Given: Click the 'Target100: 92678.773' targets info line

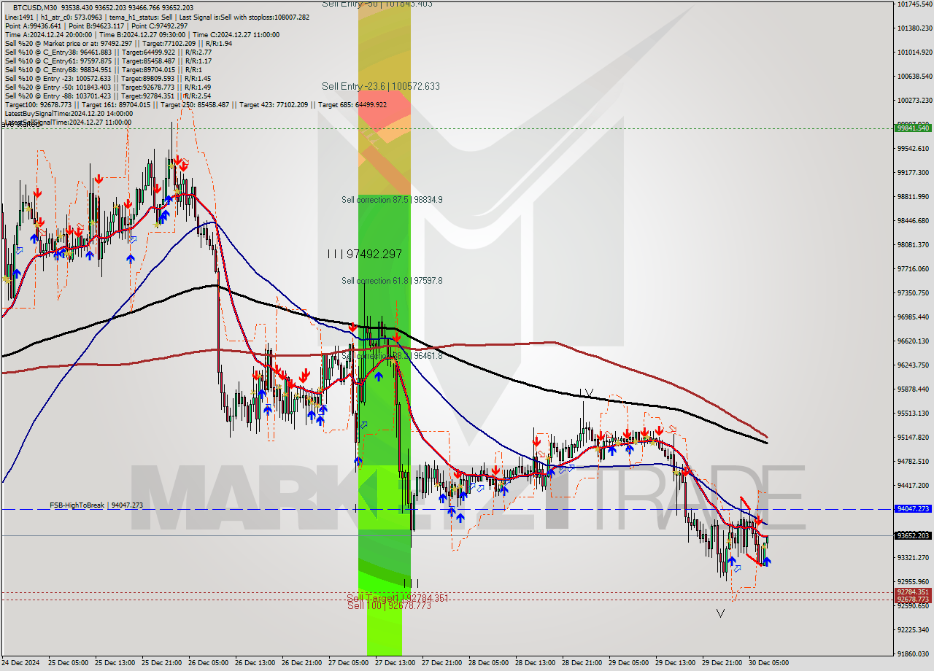Looking at the screenshot, I should (196, 104).
